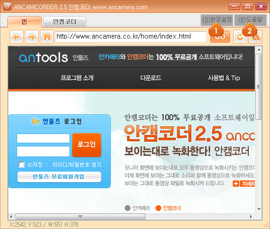Open 프로그램 소개 in site navigation
Viewport: 270px width, 229px height.
(77, 78)
